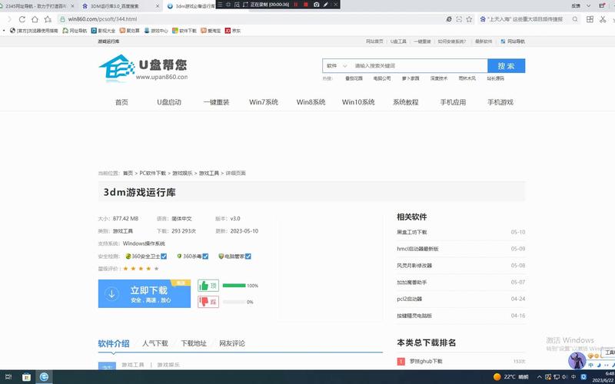Click the U盘帮您 site logo

pos(143,68)
